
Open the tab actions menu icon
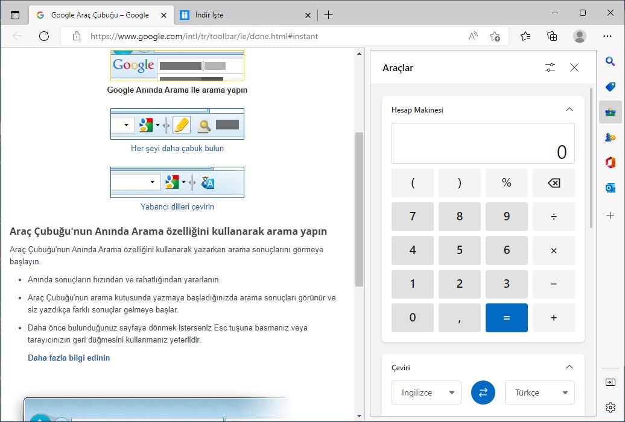tap(14, 15)
